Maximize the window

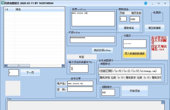(x=159, y=4)
